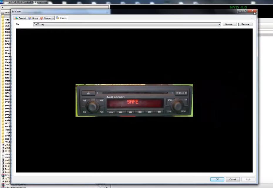Select the 'cod' folder icon

point(3,50)
